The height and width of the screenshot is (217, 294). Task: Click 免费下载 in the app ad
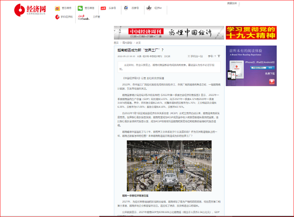(270, 74)
